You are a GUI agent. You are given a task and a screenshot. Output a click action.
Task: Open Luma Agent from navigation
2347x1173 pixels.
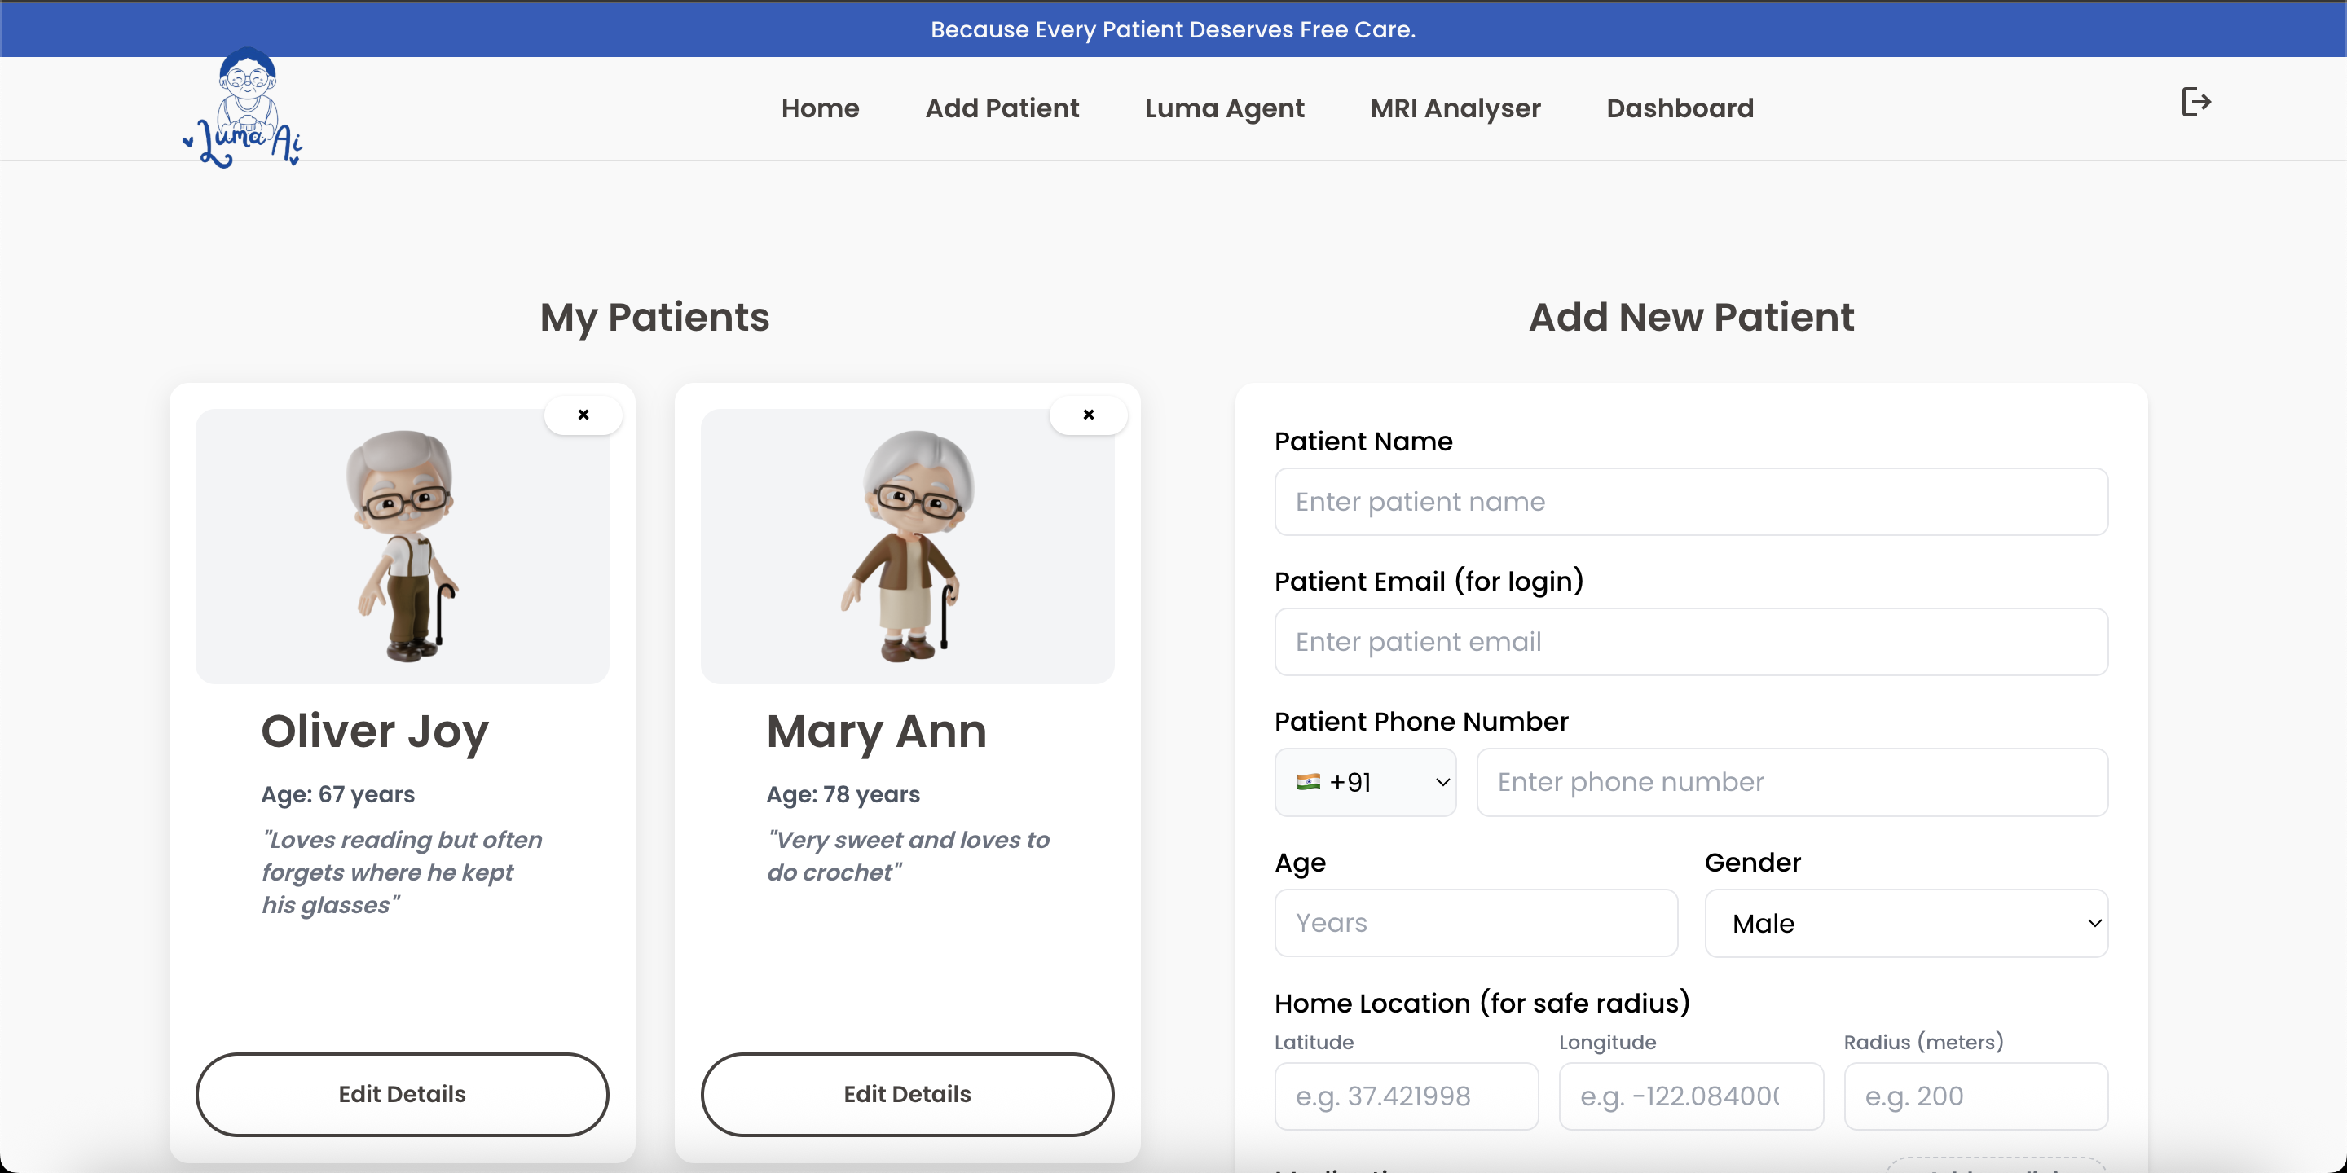[x=1223, y=108]
